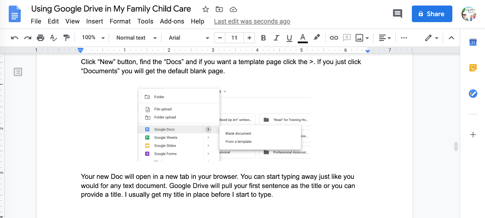This screenshot has width=485, height=218.
Task: Open the account profile avatar
Action: 469,14
